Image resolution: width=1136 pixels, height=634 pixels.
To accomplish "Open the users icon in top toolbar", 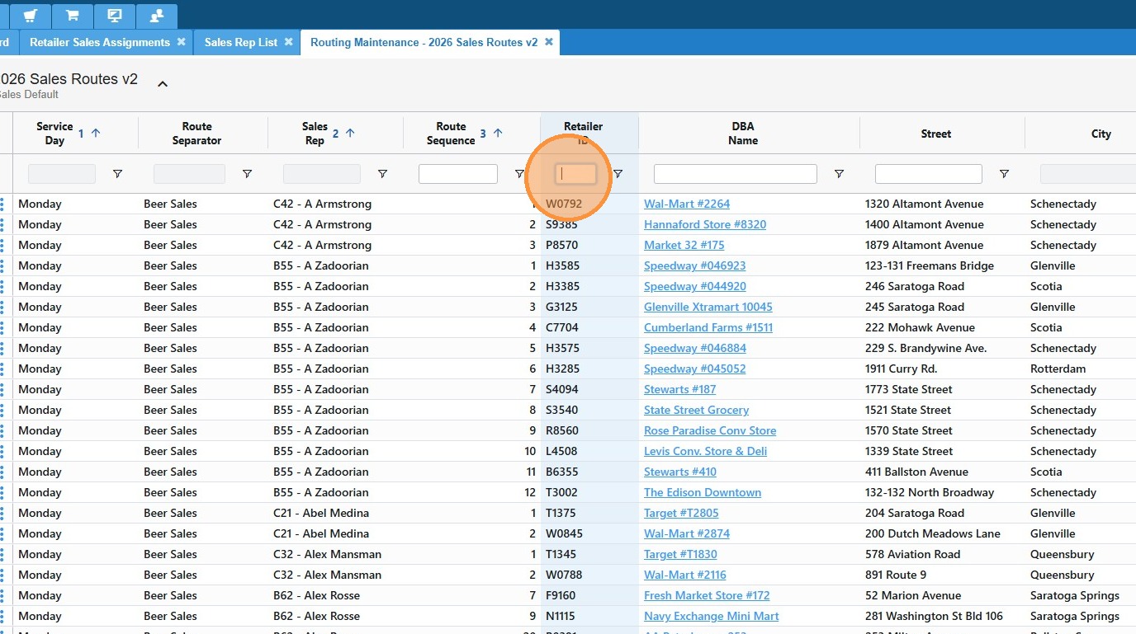I will (156, 16).
